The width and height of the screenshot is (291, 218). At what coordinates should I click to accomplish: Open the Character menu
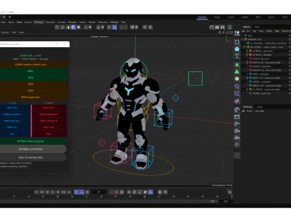(50, 22)
